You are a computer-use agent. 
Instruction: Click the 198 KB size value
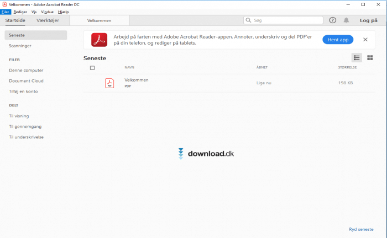pos(346,83)
